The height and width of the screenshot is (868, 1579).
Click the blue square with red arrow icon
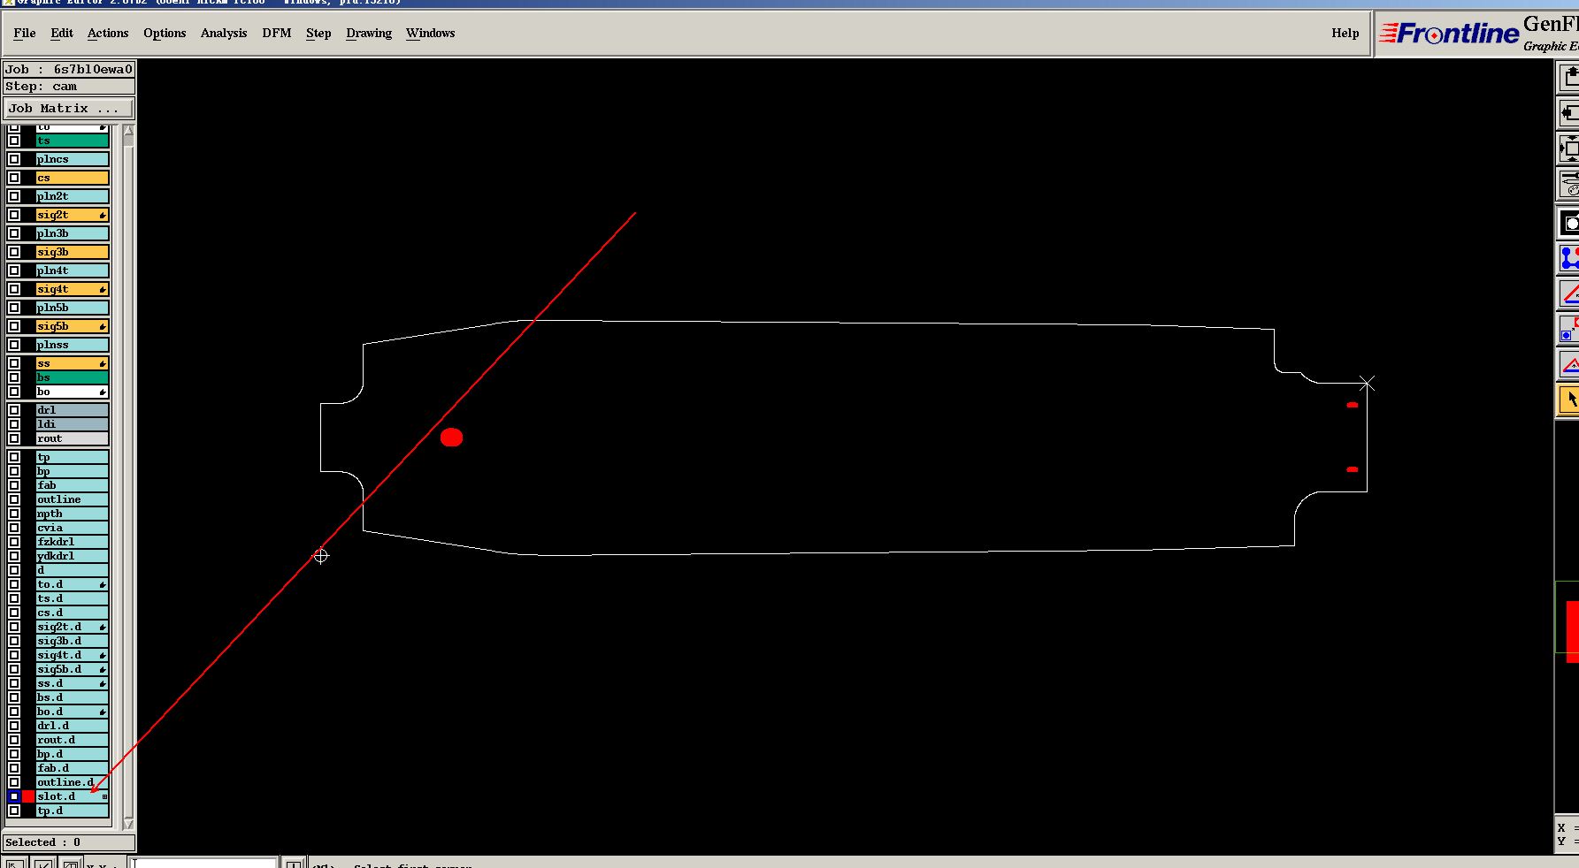point(1570,329)
